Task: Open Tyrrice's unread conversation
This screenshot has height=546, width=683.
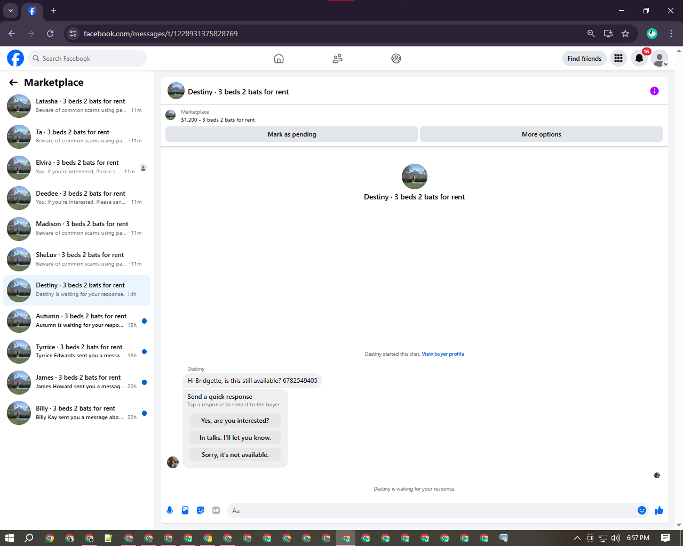Action: coord(77,352)
